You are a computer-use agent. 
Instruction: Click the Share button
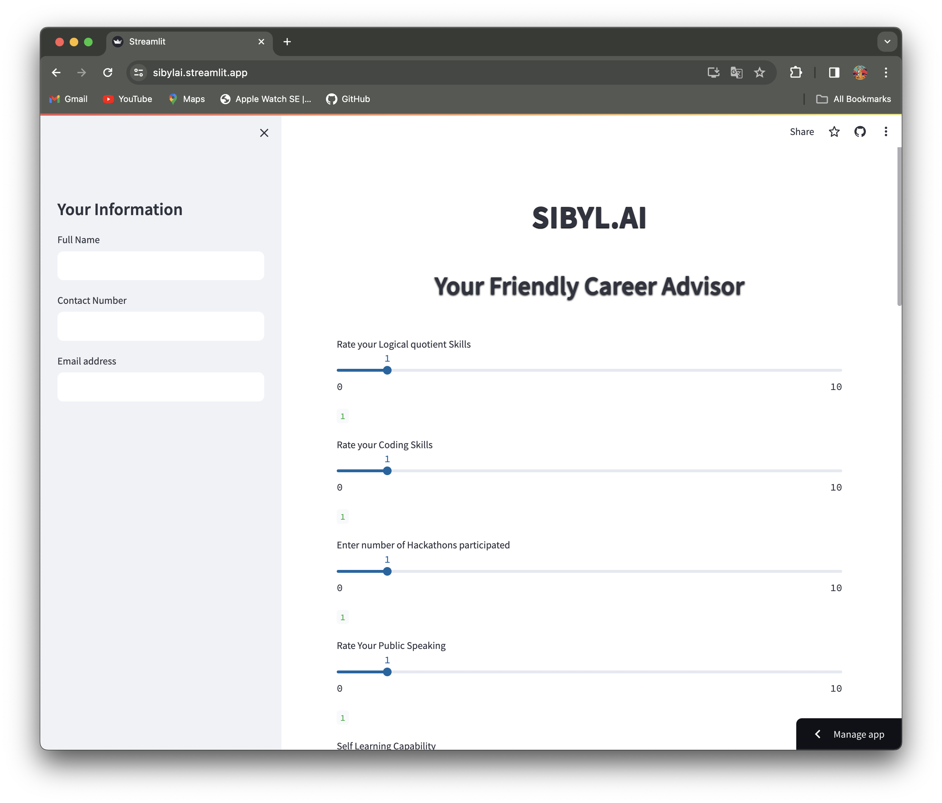(802, 132)
